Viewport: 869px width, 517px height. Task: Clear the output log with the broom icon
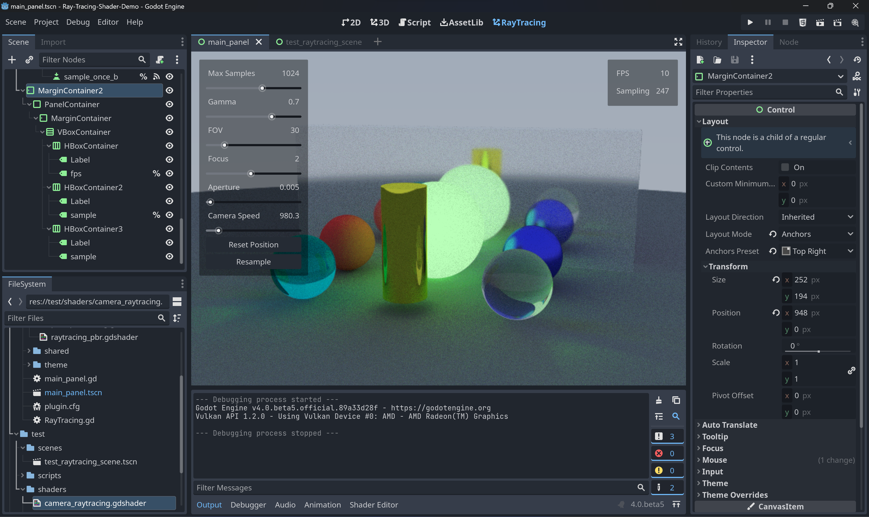tap(659, 400)
